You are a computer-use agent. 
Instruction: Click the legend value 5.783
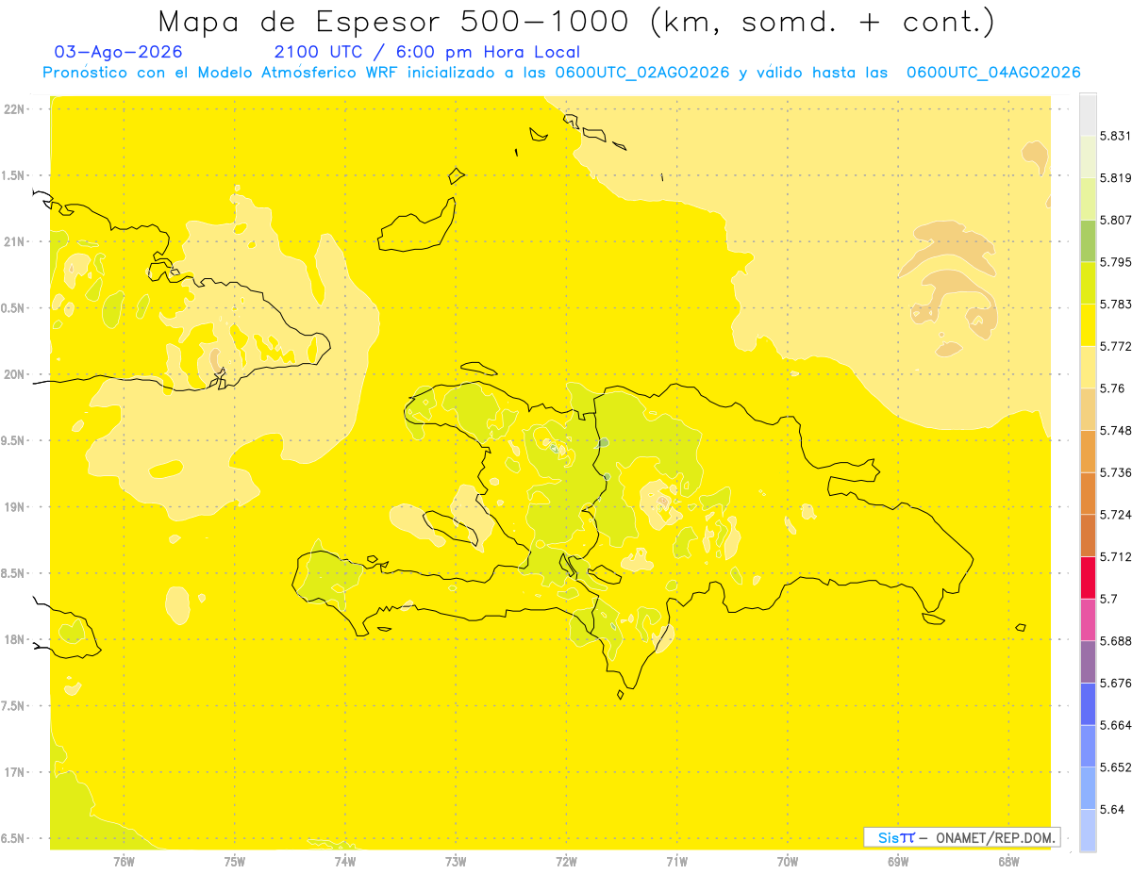click(x=1116, y=304)
